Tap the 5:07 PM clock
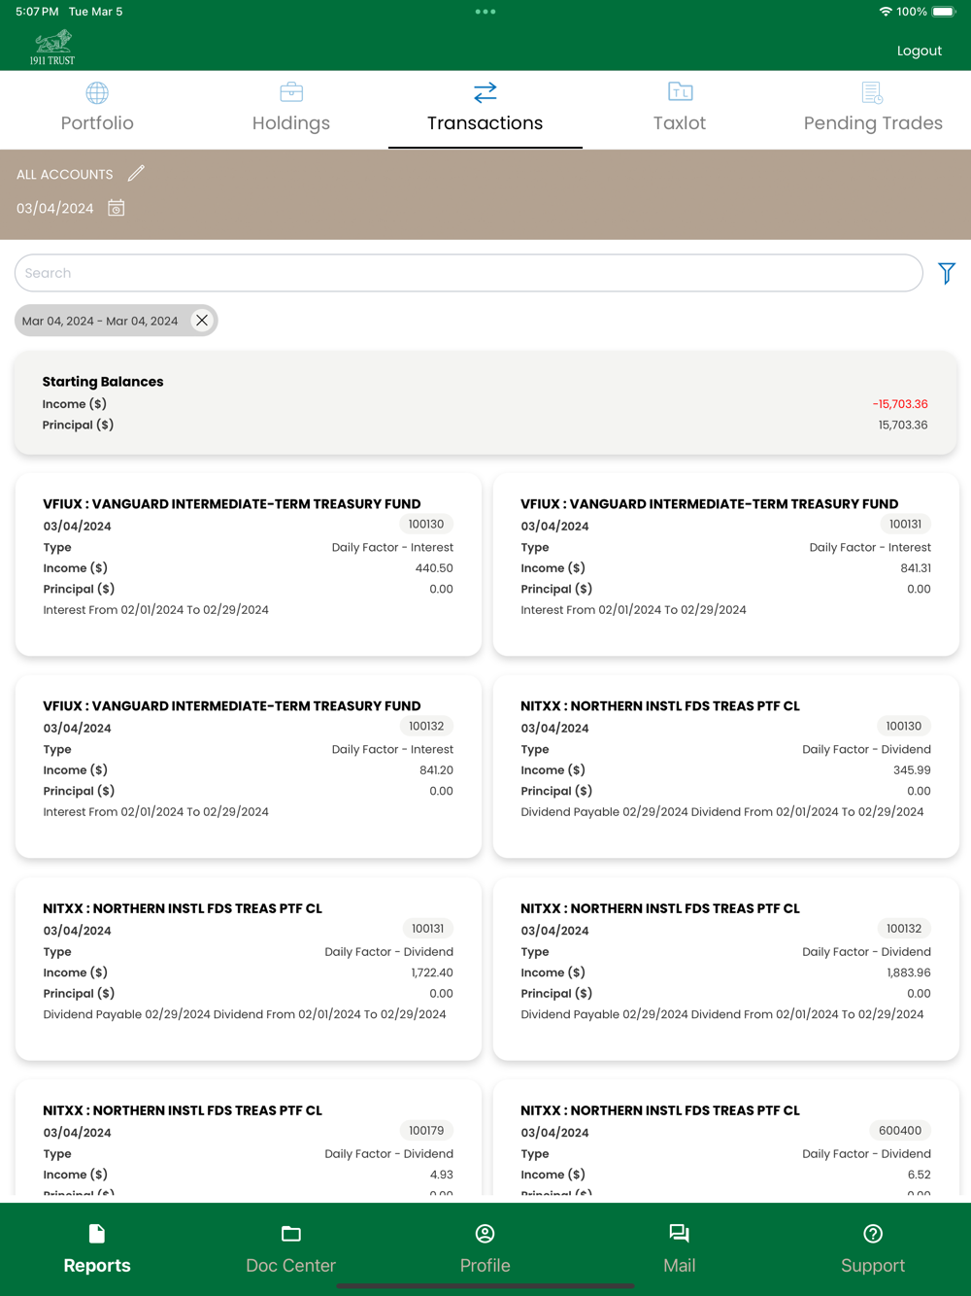The height and width of the screenshot is (1296, 971). click(x=37, y=12)
